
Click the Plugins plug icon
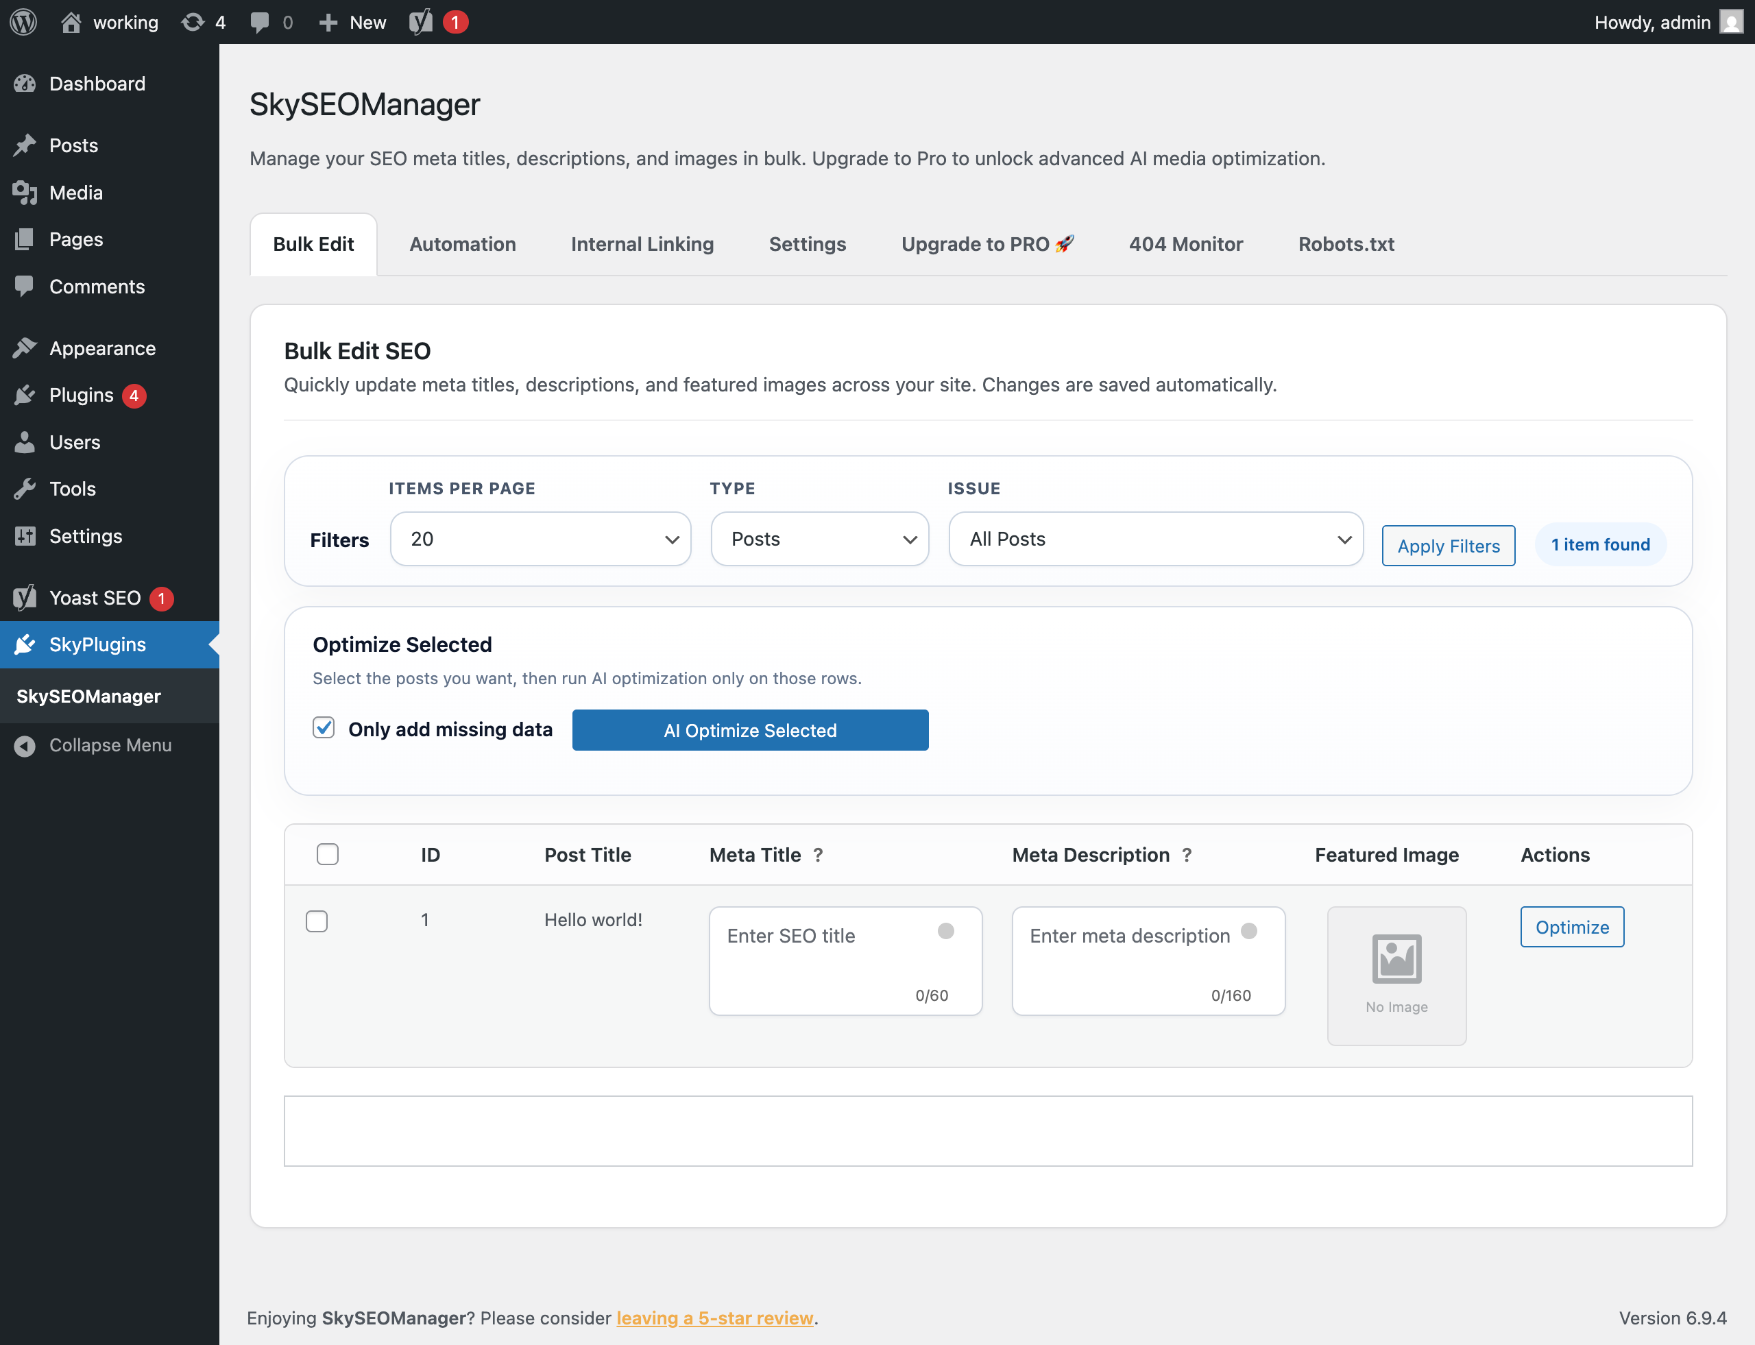pyautogui.click(x=25, y=395)
